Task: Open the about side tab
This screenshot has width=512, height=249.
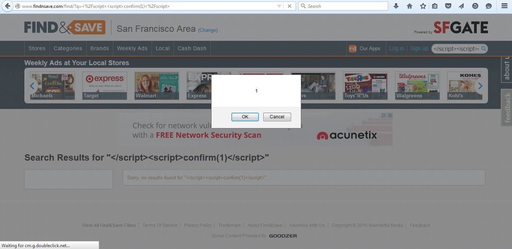Action: point(507,69)
